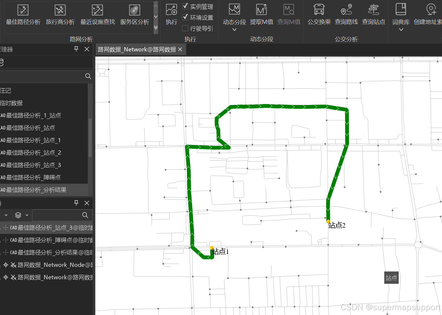Click the 站点2 marker on map

point(328,221)
